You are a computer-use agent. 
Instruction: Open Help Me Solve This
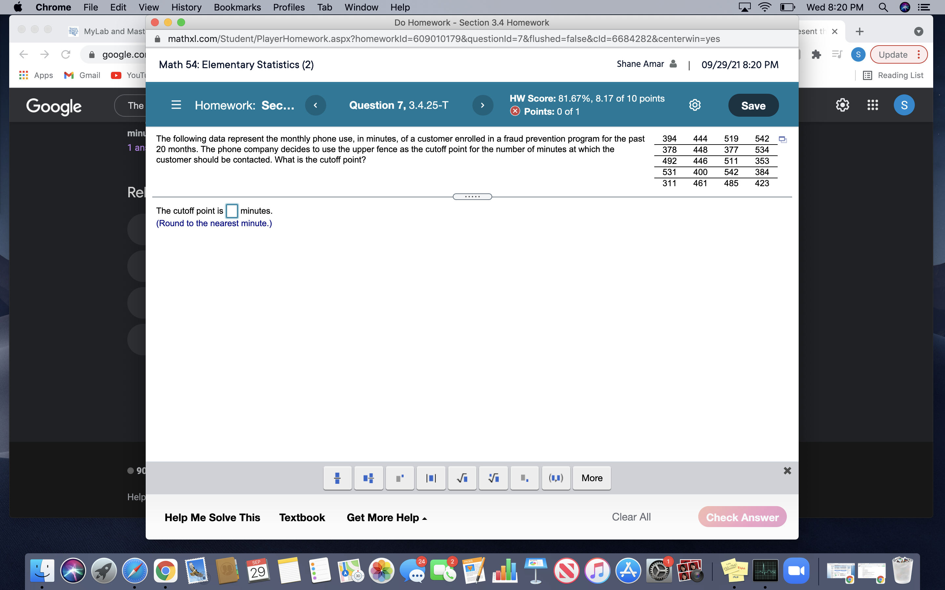pyautogui.click(x=212, y=517)
